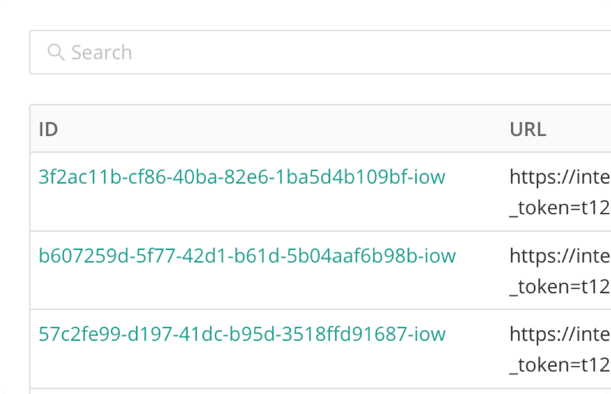Image resolution: width=611 pixels, height=394 pixels.
Task: Focus the Search input field
Action: pyautogui.click(x=320, y=52)
